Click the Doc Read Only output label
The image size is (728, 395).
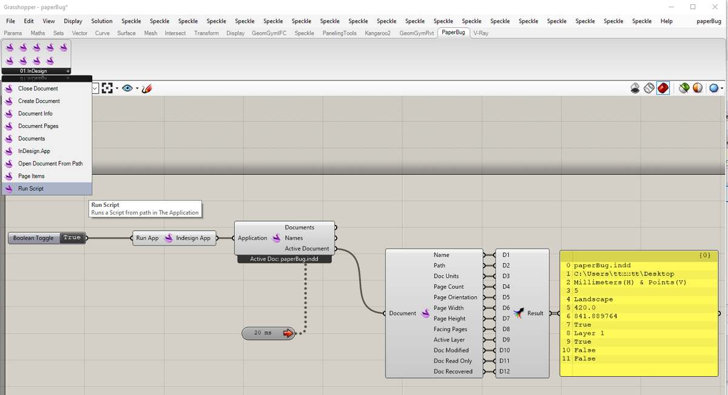click(x=453, y=361)
